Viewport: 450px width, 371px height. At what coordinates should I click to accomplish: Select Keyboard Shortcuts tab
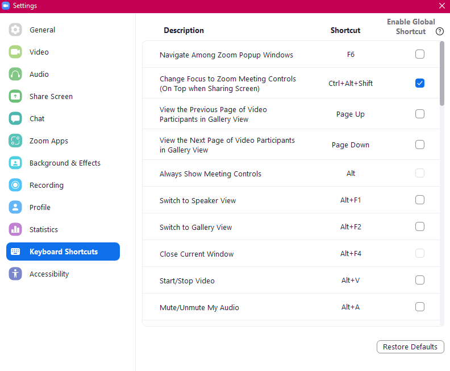click(63, 252)
